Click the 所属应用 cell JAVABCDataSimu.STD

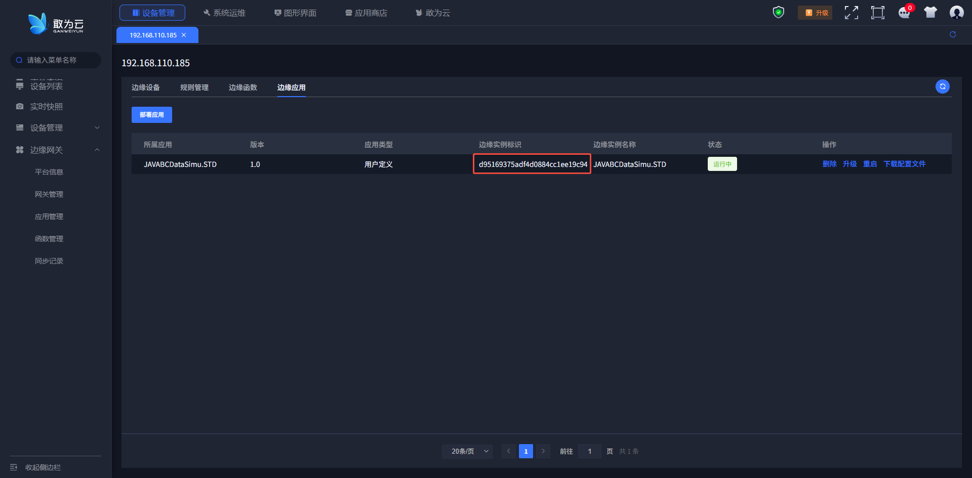coord(180,164)
